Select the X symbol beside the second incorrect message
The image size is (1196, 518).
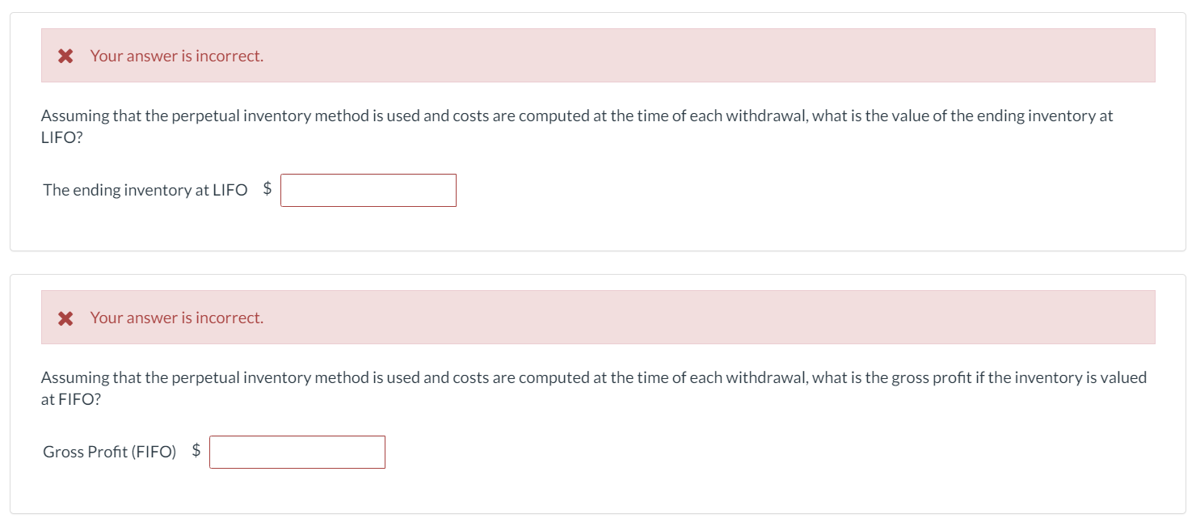(x=65, y=318)
